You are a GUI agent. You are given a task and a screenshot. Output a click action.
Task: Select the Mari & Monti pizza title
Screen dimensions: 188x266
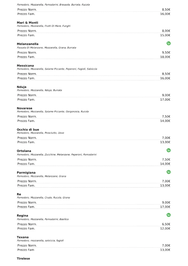click(x=28, y=23)
